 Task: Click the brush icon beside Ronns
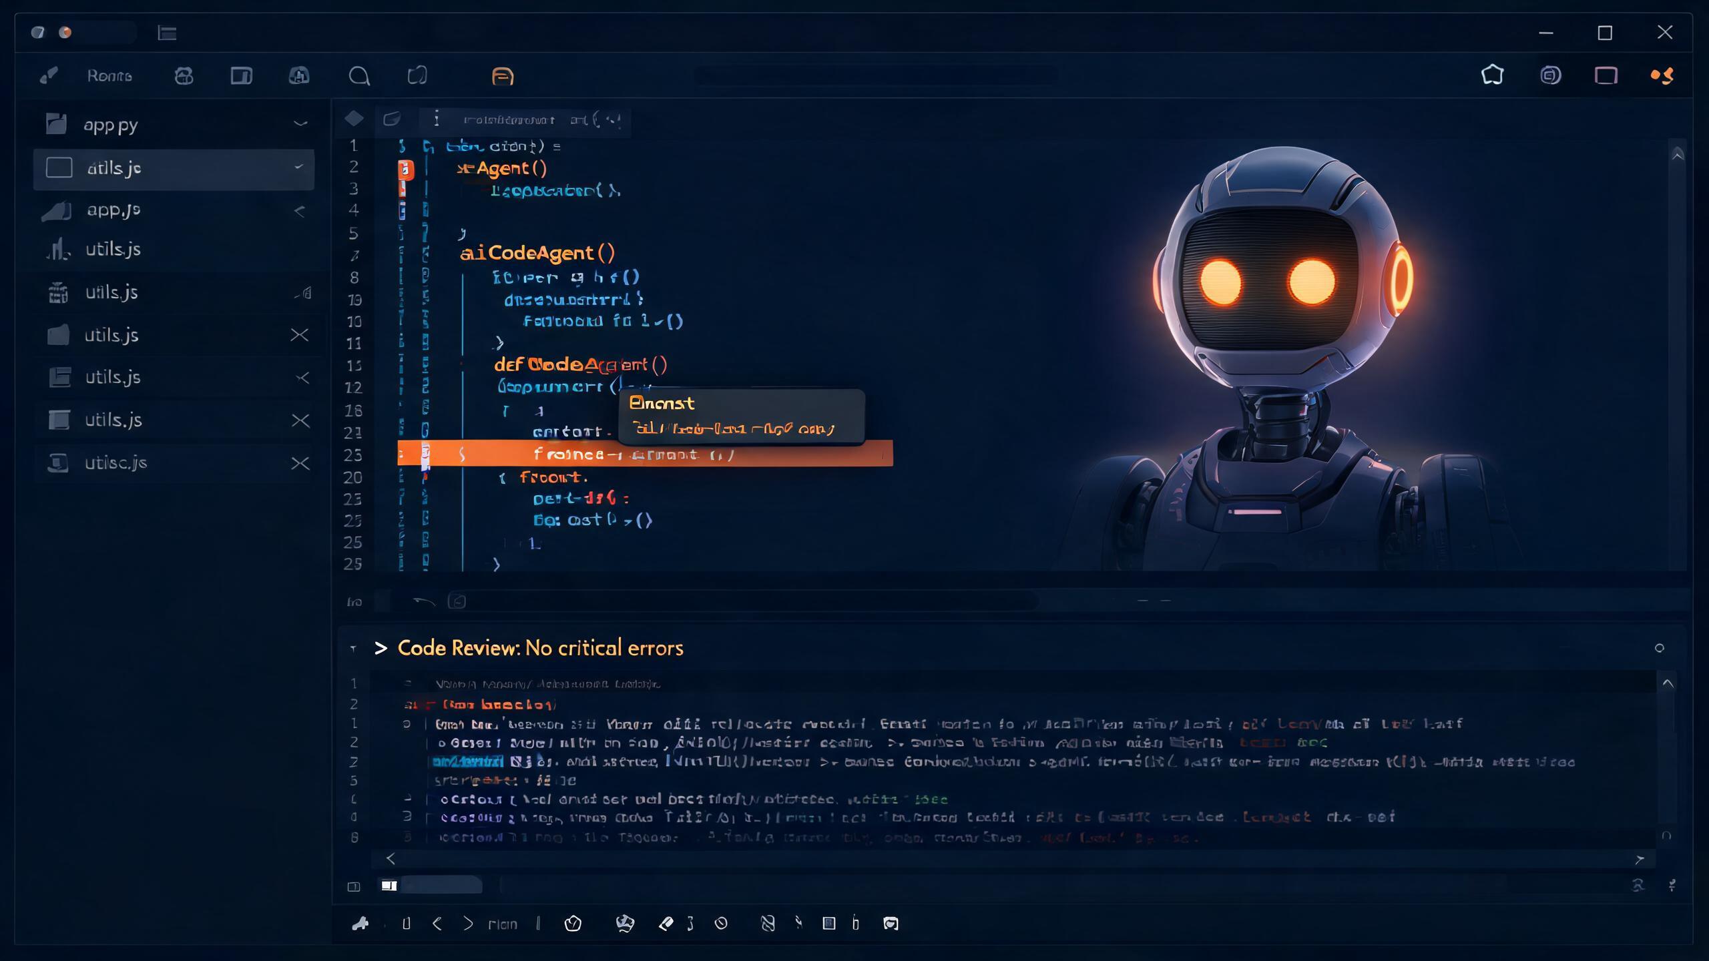tap(49, 75)
